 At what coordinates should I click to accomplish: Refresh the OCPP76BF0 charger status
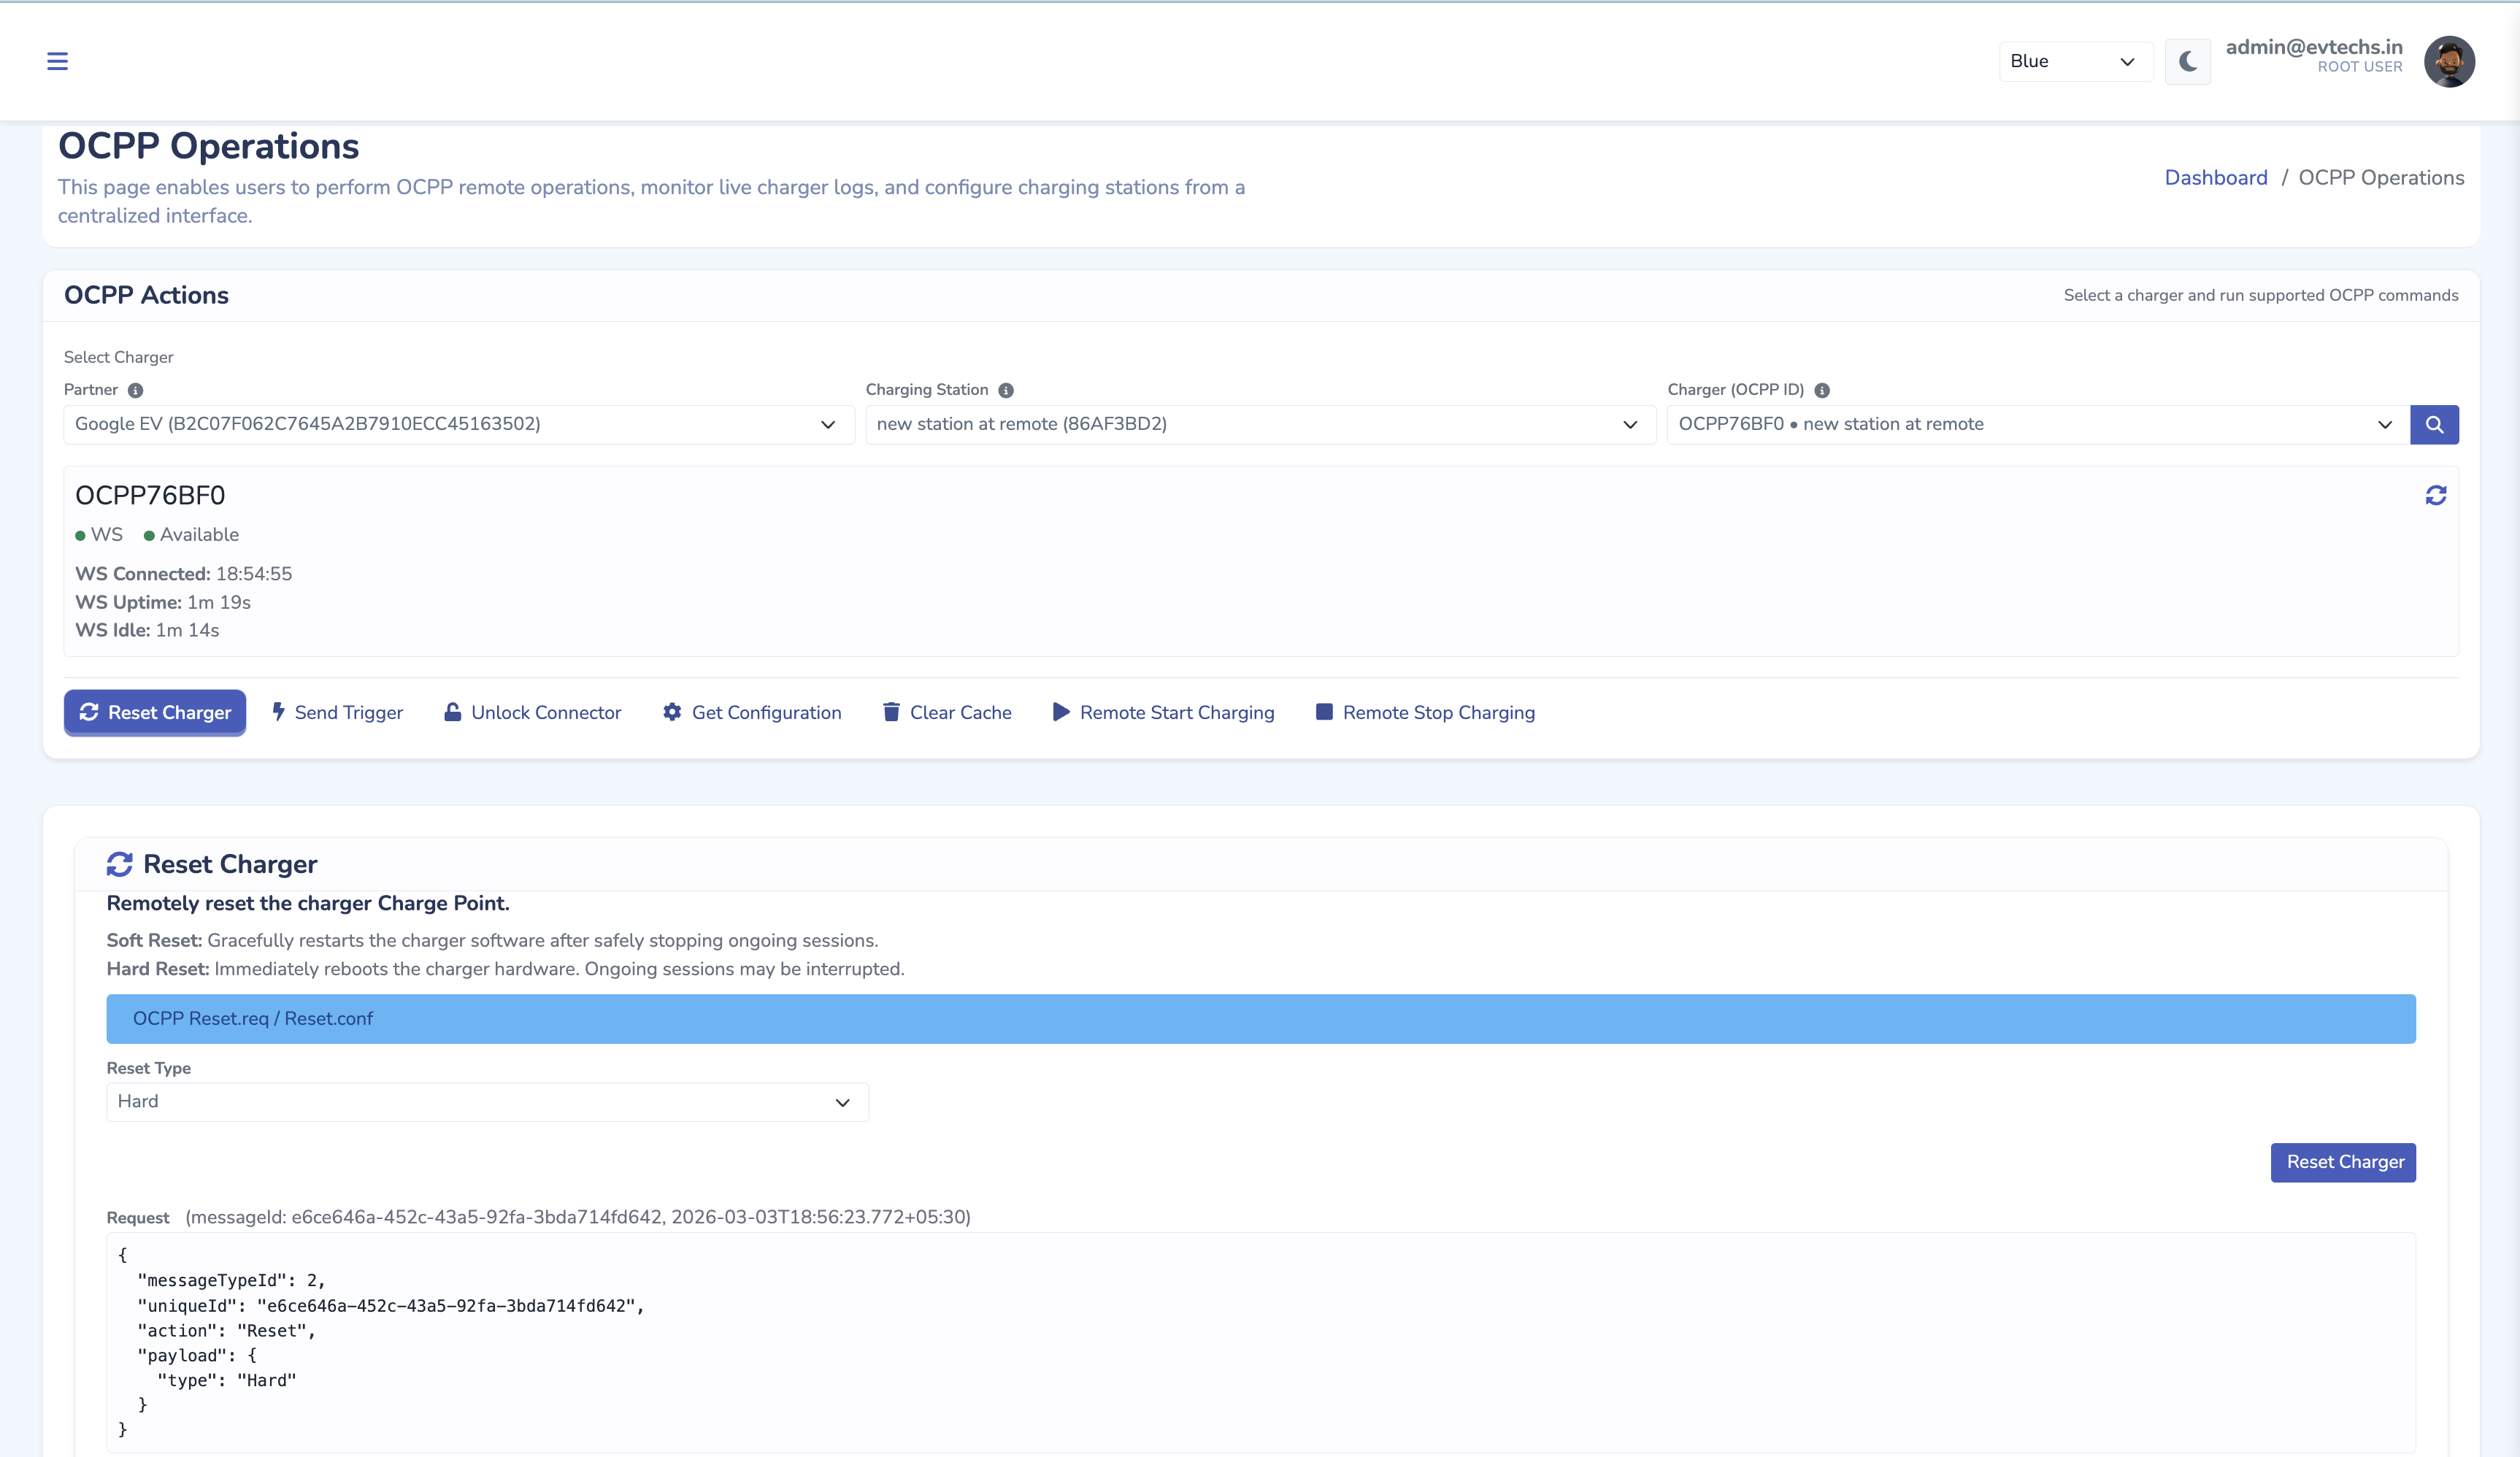pos(2435,495)
